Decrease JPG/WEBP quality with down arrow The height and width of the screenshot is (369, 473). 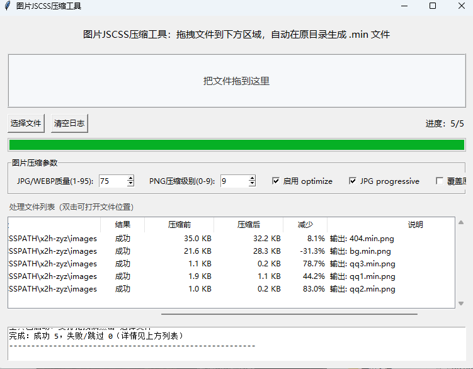(130, 184)
